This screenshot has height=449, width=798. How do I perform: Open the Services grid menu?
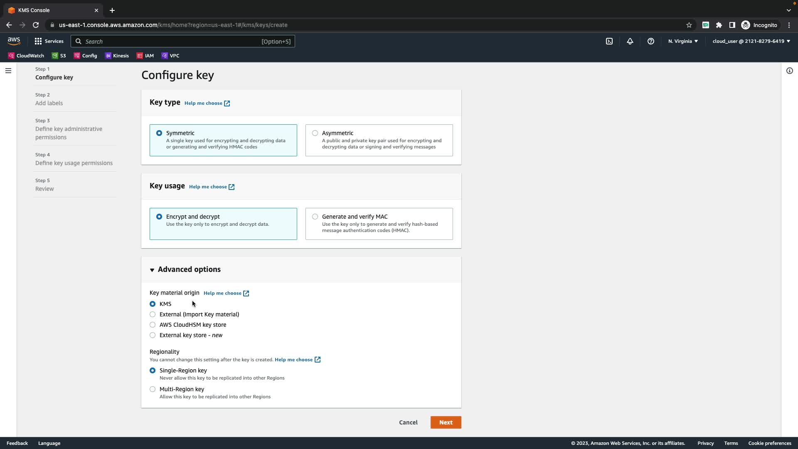[x=49, y=41]
